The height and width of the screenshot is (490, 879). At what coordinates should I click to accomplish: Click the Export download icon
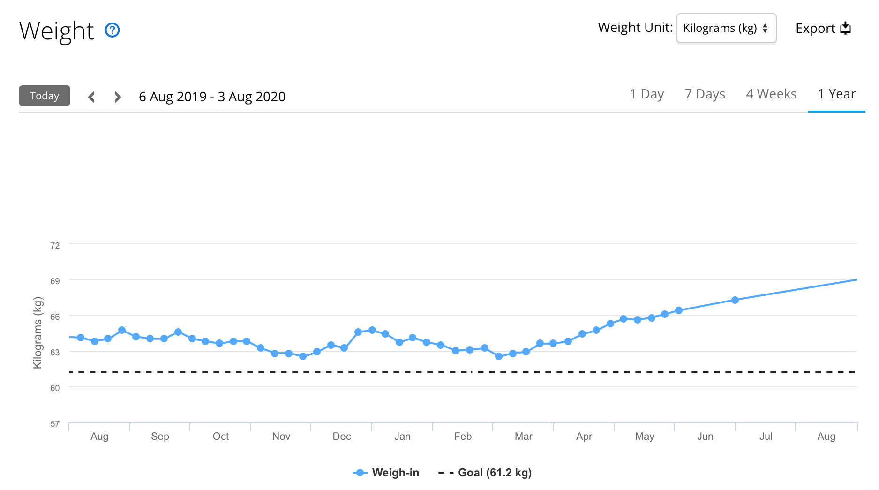(845, 28)
